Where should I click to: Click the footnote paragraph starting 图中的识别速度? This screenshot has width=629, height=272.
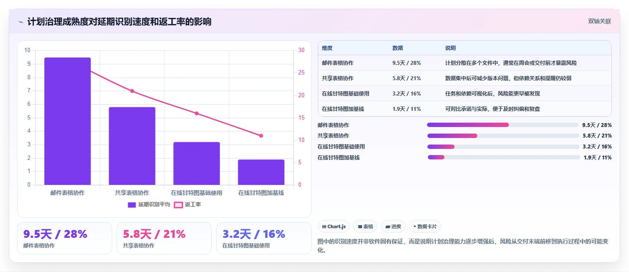coord(462,246)
